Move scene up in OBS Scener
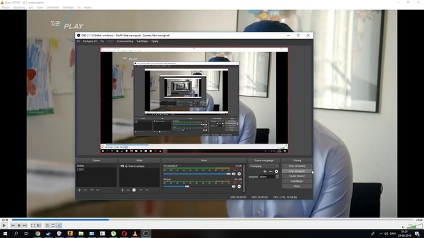The width and height of the screenshot is (424, 238). pyautogui.click(x=92, y=190)
